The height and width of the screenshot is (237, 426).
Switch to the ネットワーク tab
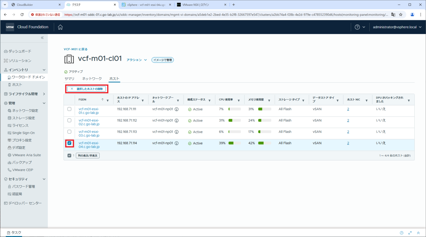(92, 78)
